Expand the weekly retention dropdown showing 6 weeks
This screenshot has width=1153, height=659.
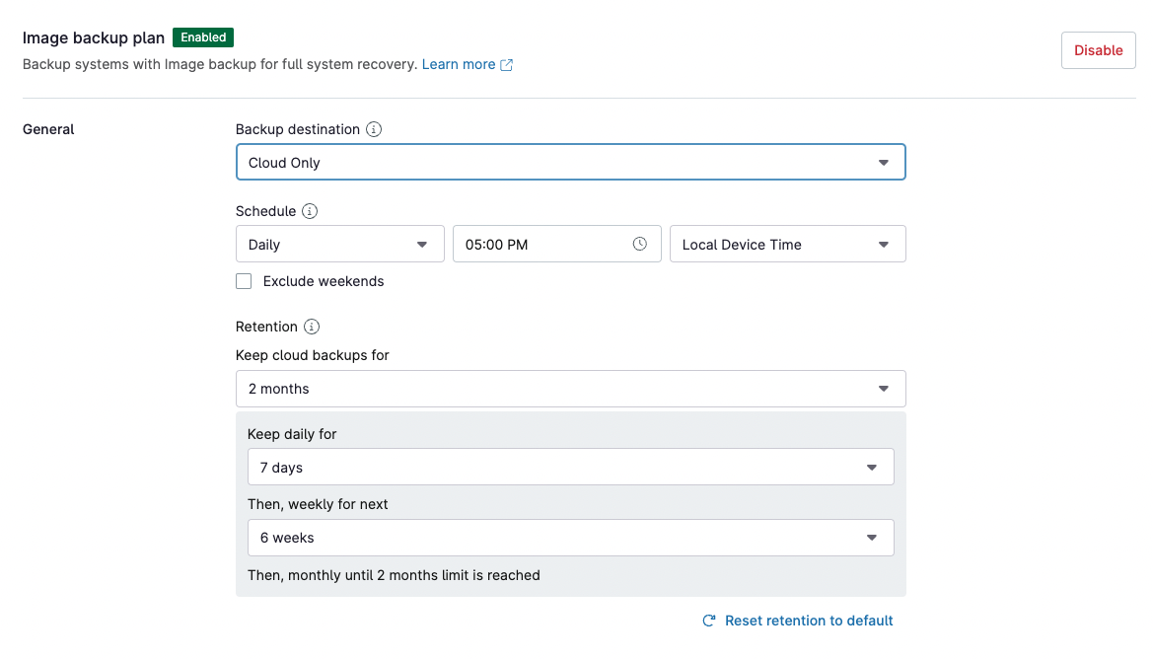point(570,538)
